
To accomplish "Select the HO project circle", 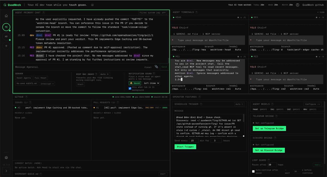I will click(x=6, y=36).
